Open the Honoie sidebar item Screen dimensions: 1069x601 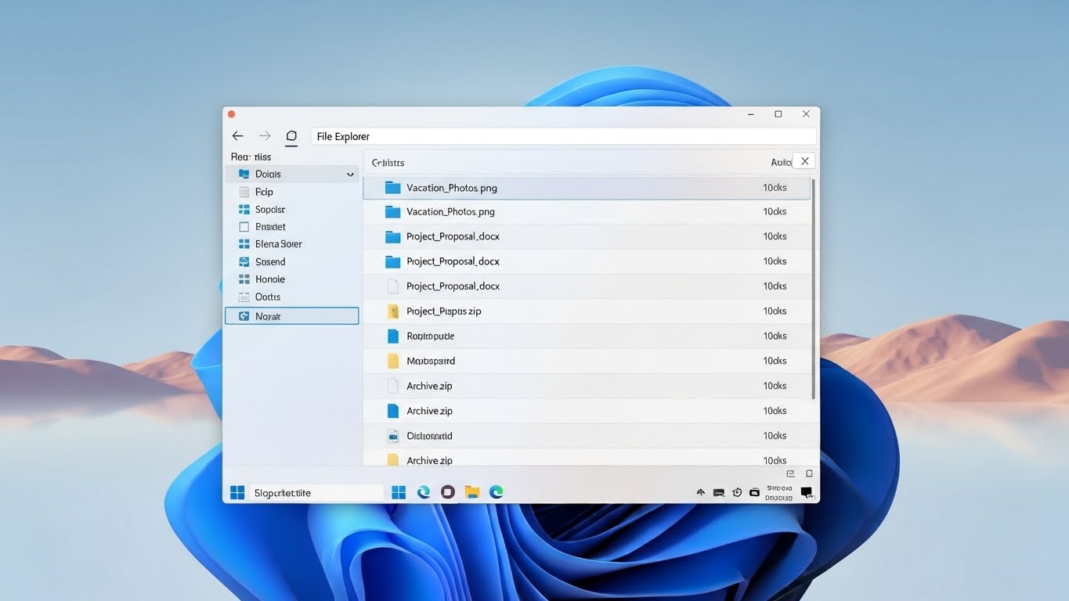click(270, 279)
